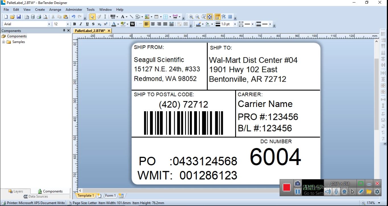Click the text highlight color swatch

point(123,24)
